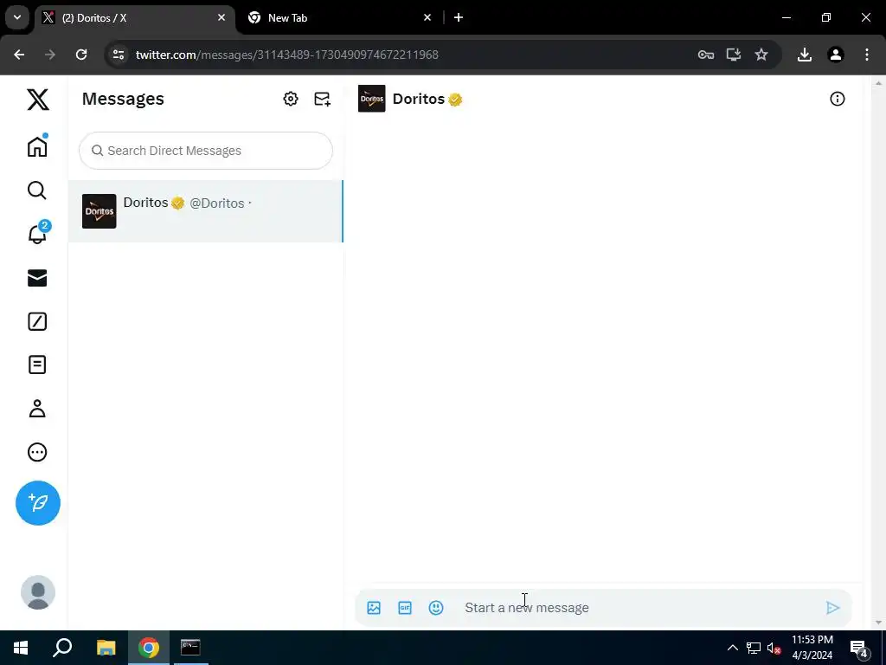Viewport: 886px width, 665px height.
Task: Switch to the Doritos / X tab
Action: click(136, 17)
